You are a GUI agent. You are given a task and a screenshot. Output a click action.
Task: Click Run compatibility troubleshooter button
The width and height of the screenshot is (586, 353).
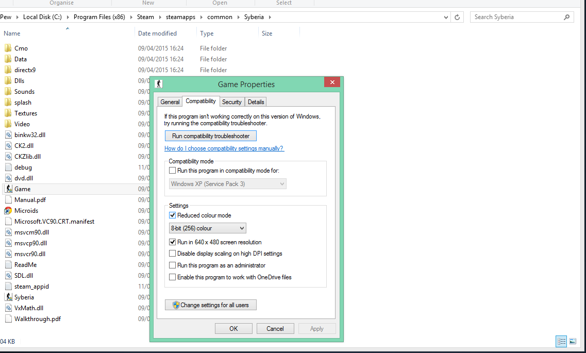211,136
